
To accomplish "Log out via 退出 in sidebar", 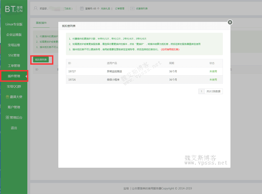I will click(14, 128).
